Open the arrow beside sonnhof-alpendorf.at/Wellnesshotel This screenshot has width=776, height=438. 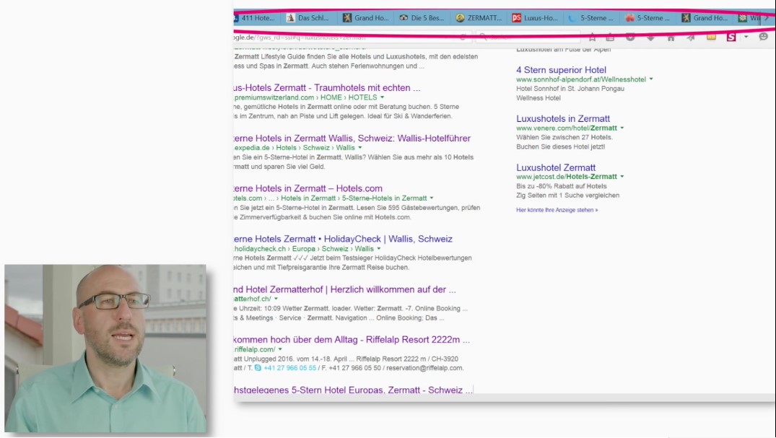[x=651, y=79]
